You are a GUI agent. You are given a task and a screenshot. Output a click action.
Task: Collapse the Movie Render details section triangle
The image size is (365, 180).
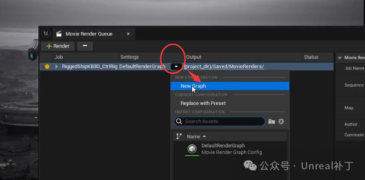[x=340, y=58]
